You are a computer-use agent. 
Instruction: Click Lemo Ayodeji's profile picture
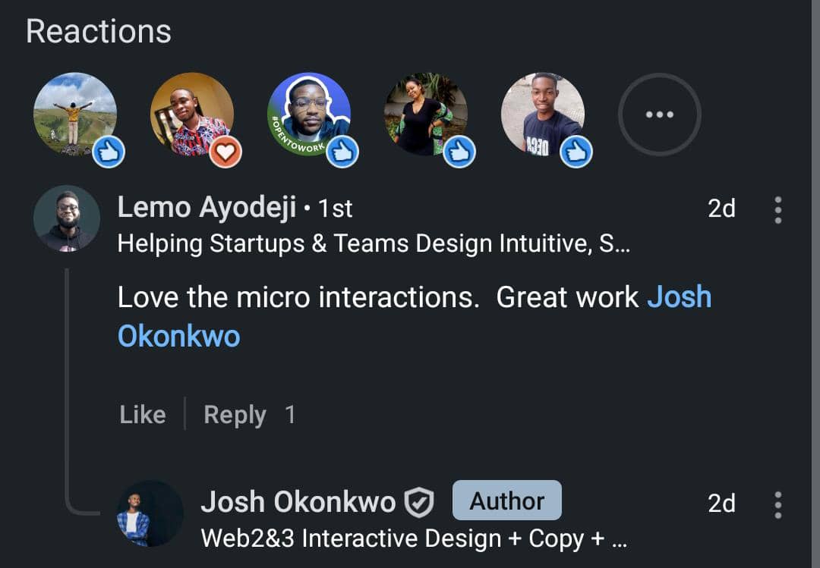(x=67, y=218)
